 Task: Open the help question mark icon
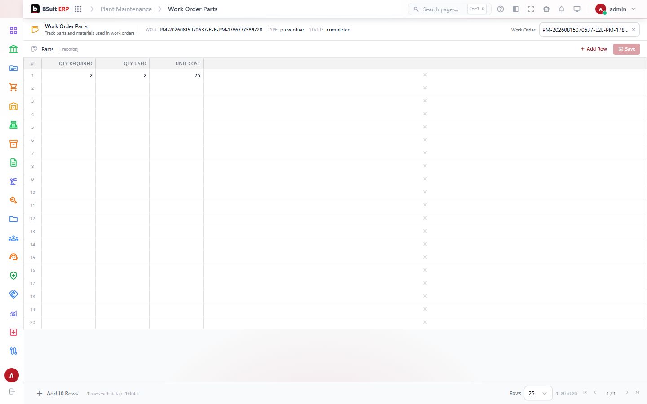501,9
